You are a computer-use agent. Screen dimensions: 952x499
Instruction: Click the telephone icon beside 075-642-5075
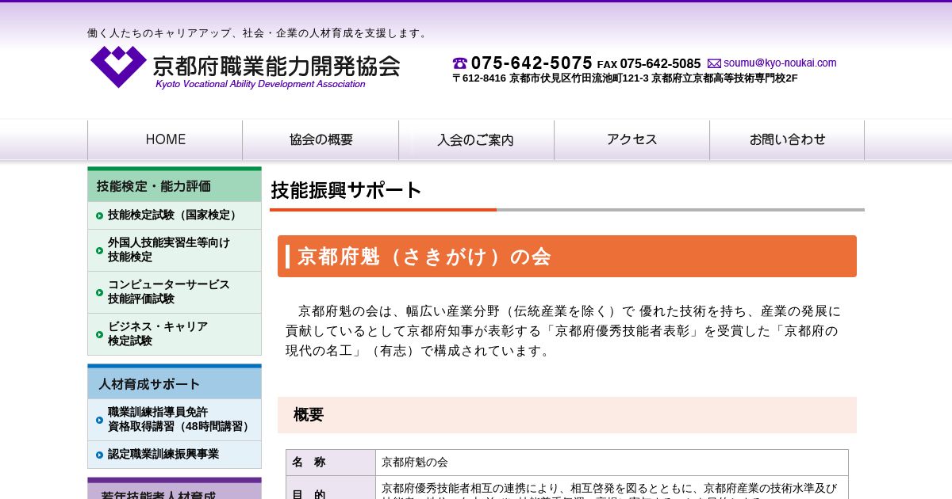460,63
